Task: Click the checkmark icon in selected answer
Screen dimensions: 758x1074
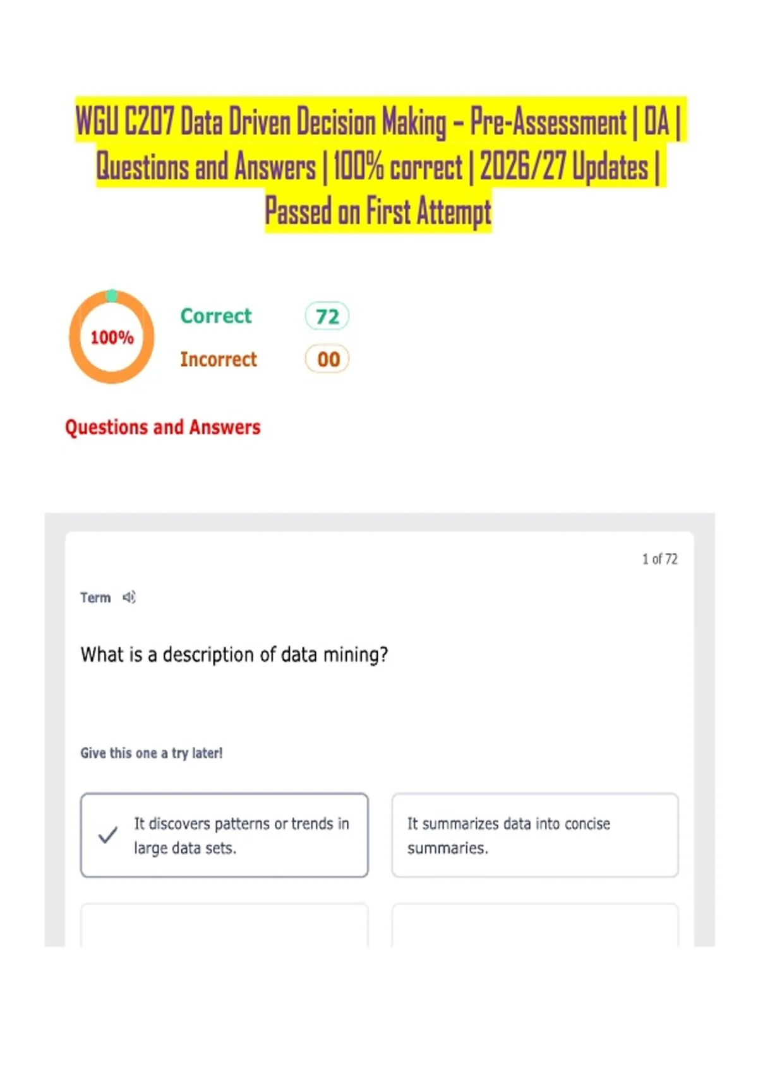Action: [x=108, y=835]
